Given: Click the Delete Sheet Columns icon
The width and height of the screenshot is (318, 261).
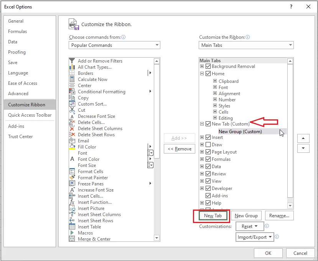Looking at the screenshot, I should click(x=72, y=129).
